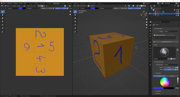180x97 pixels.
Task: Open the Bearbeiten menu
Action: pyautogui.click(x=10, y=4)
